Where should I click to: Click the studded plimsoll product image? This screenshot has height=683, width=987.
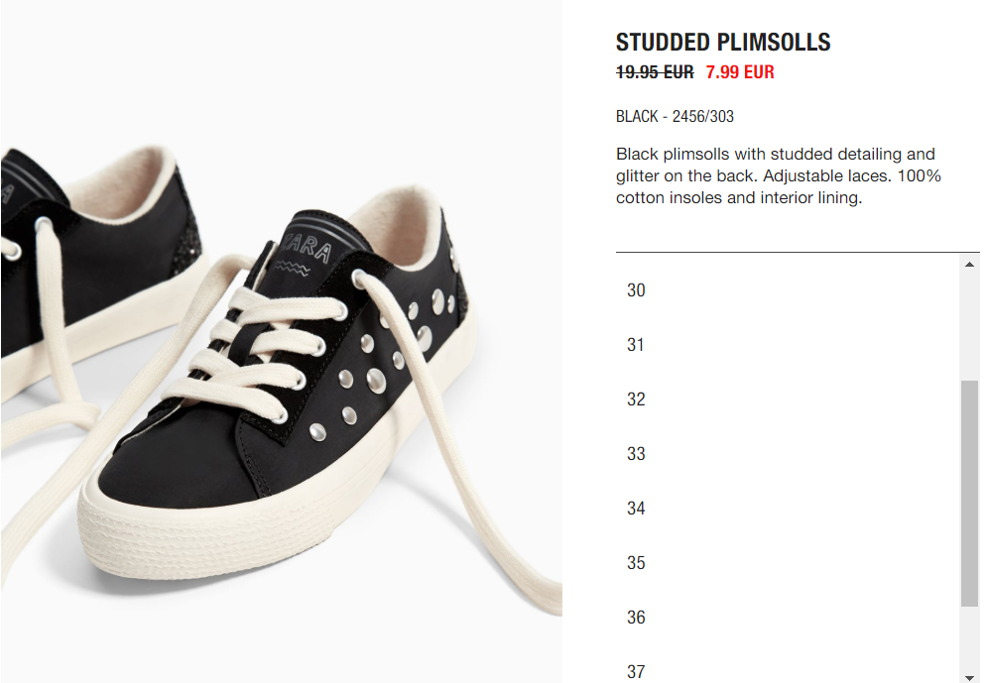click(x=282, y=341)
